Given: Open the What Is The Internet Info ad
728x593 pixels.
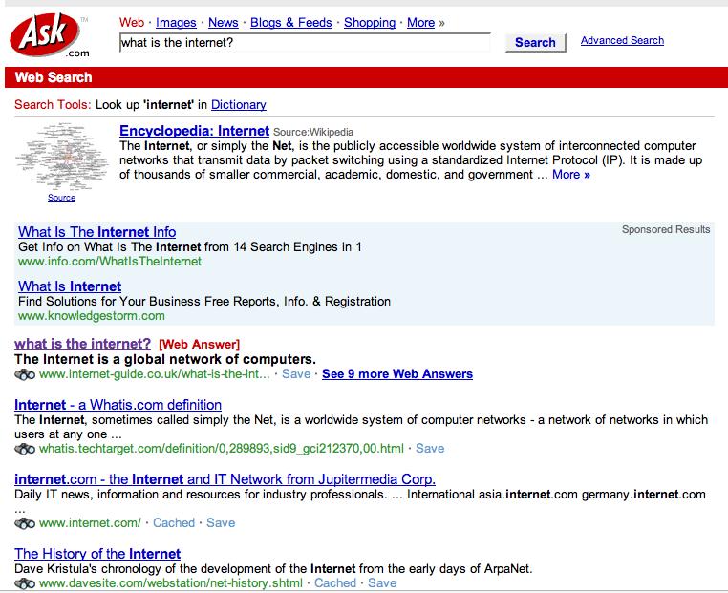Looking at the screenshot, I should pyautogui.click(x=96, y=232).
